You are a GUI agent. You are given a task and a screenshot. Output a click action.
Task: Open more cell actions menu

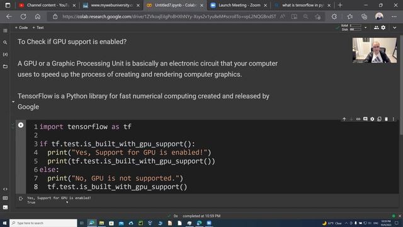[393, 119]
